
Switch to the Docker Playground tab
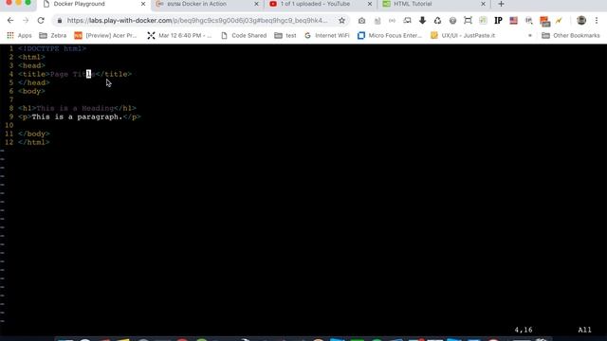click(x=93, y=4)
